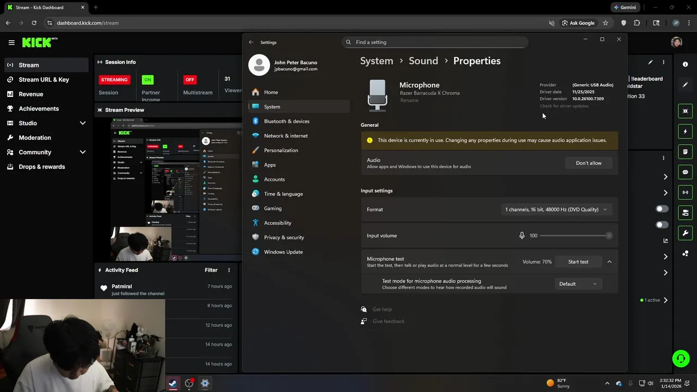Click Get help link
Viewport: 697px width, 392px height.
[382, 309]
